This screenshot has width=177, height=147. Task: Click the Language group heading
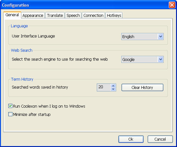[19, 26]
